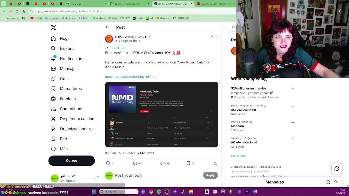The width and height of the screenshot is (349, 196).
Task: Click the Reply button
Action: 210,175
